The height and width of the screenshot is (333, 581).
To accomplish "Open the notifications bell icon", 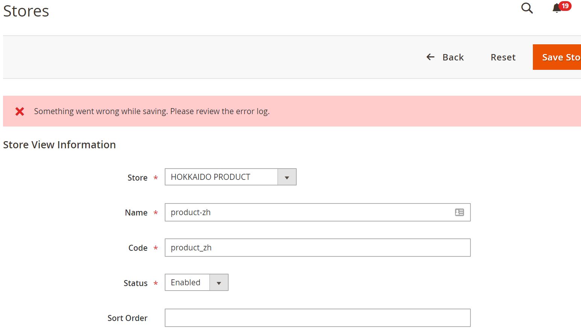I will [556, 8].
